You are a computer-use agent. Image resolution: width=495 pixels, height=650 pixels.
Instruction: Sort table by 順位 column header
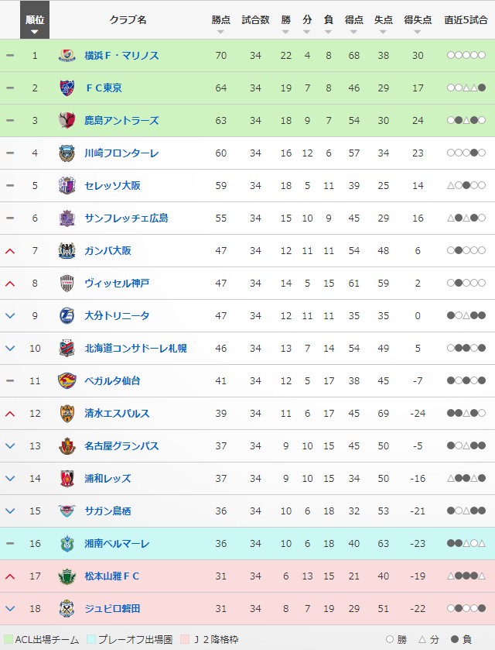(35, 23)
